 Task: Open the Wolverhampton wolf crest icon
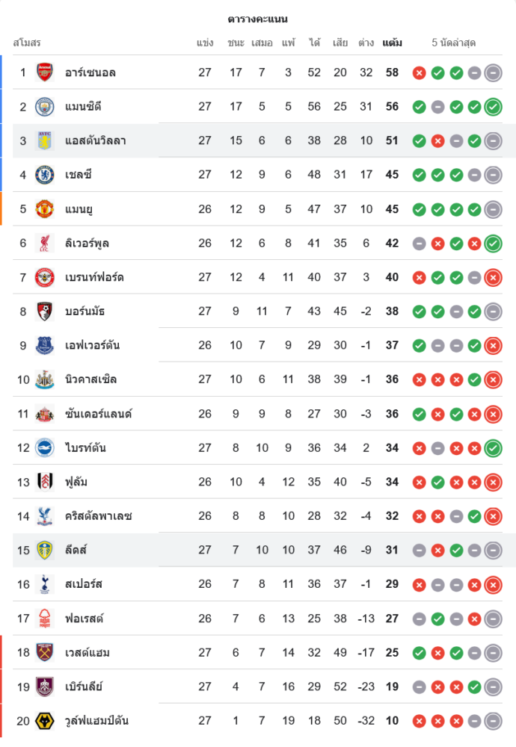pyautogui.click(x=45, y=721)
